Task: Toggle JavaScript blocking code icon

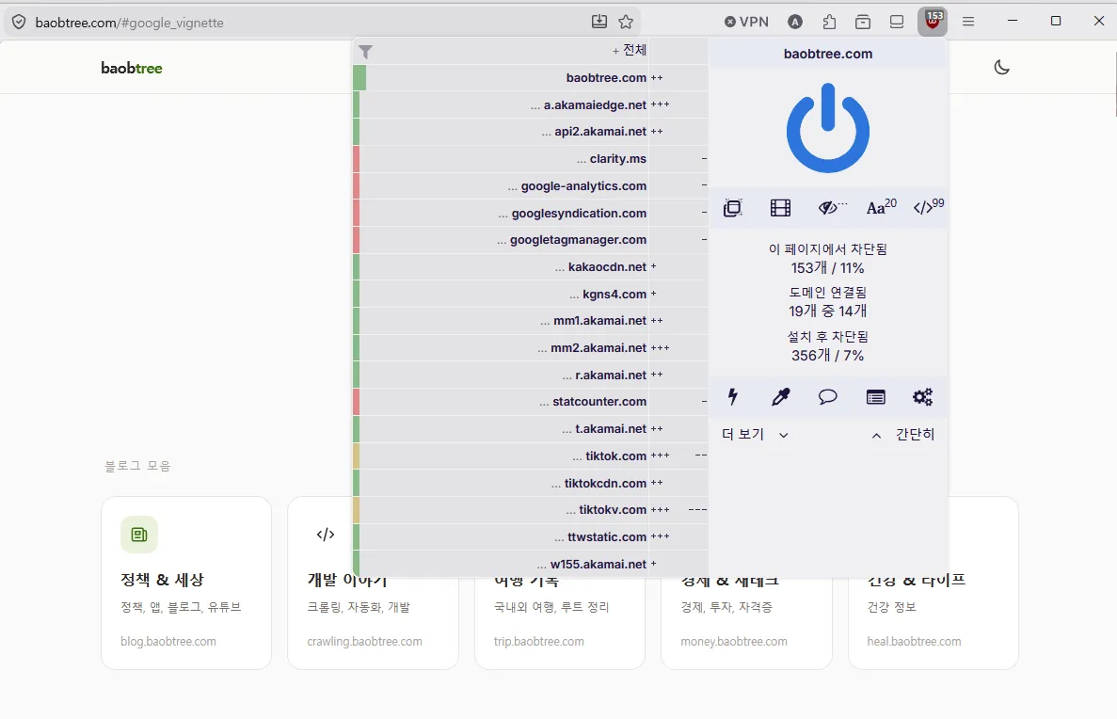Action: 928,207
